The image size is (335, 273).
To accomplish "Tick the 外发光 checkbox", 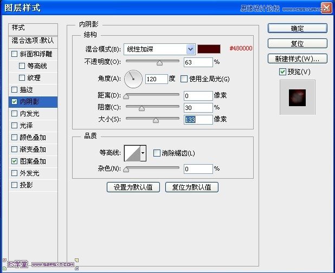I will coord(14,173).
